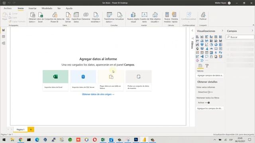Select the Inicio ribbon tab
Image resolution: width=255 pixels, height=143 pixels.
point(21,8)
